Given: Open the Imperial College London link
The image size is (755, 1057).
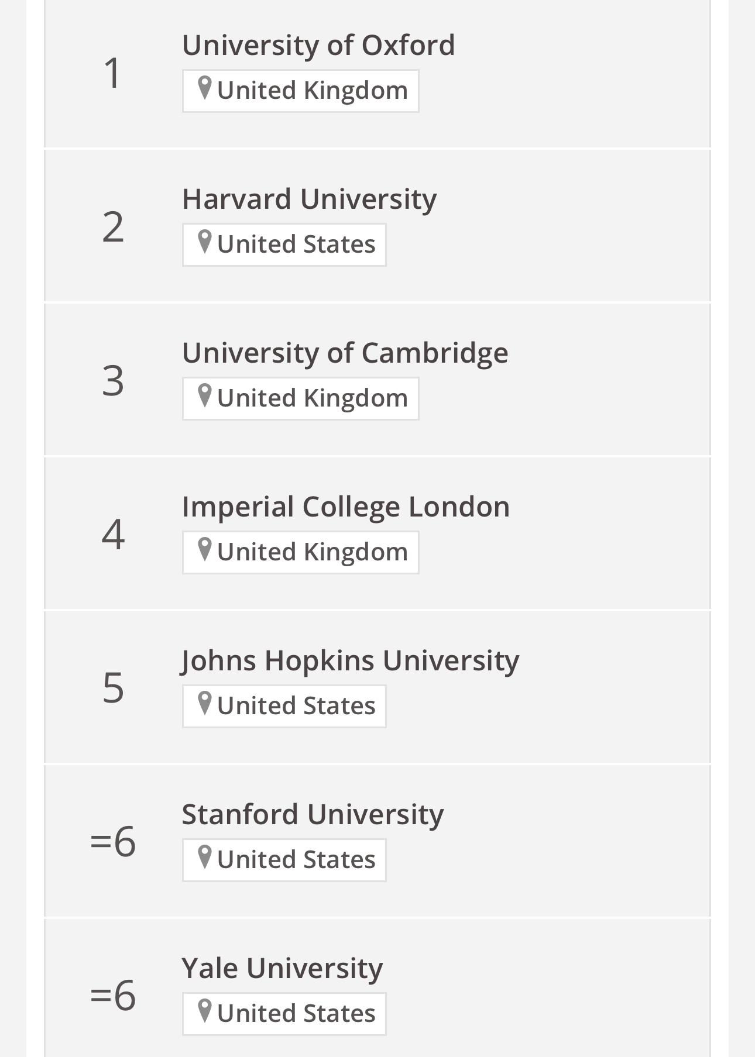Looking at the screenshot, I should click(x=345, y=507).
